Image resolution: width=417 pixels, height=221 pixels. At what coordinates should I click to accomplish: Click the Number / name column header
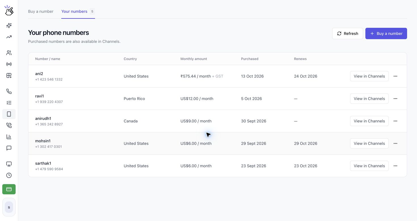[x=48, y=59]
